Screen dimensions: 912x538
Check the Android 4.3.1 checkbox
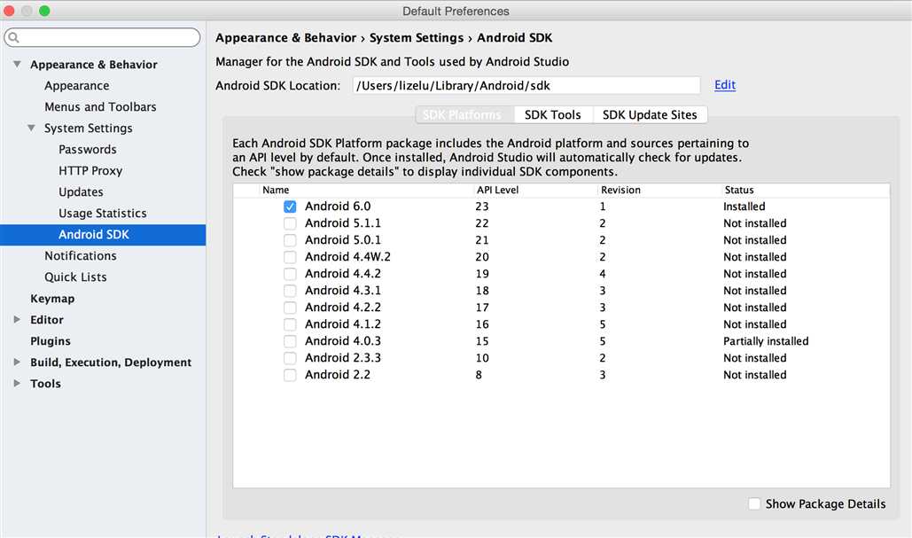tap(290, 291)
